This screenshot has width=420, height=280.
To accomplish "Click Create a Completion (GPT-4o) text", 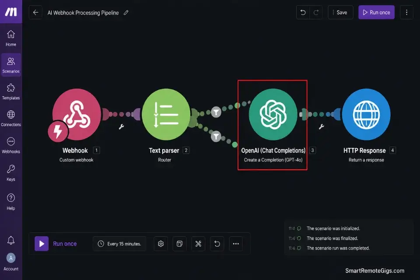I will tap(273, 160).
